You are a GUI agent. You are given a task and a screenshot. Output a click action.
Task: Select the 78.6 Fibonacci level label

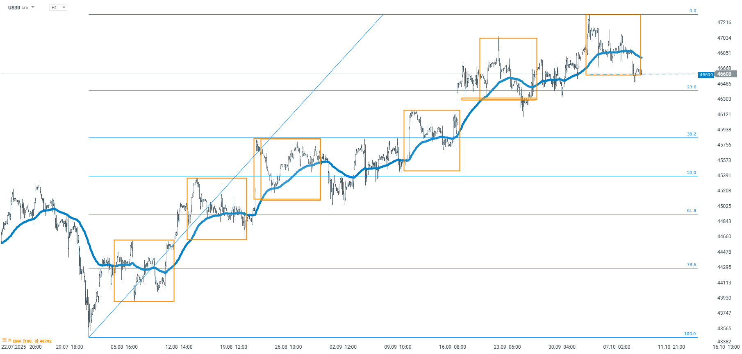coord(692,265)
